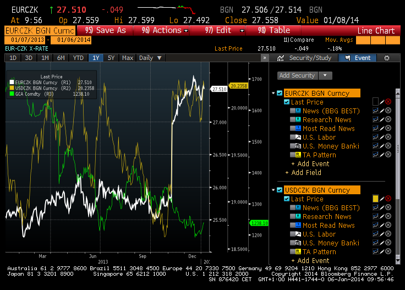Open the Daily periodicity dropdown
The height and width of the screenshot is (290, 405).
pyautogui.click(x=150, y=58)
